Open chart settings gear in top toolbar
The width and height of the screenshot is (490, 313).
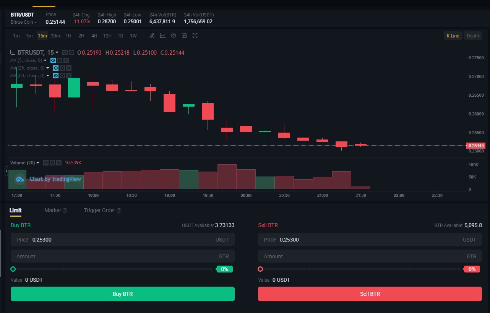tap(174, 36)
